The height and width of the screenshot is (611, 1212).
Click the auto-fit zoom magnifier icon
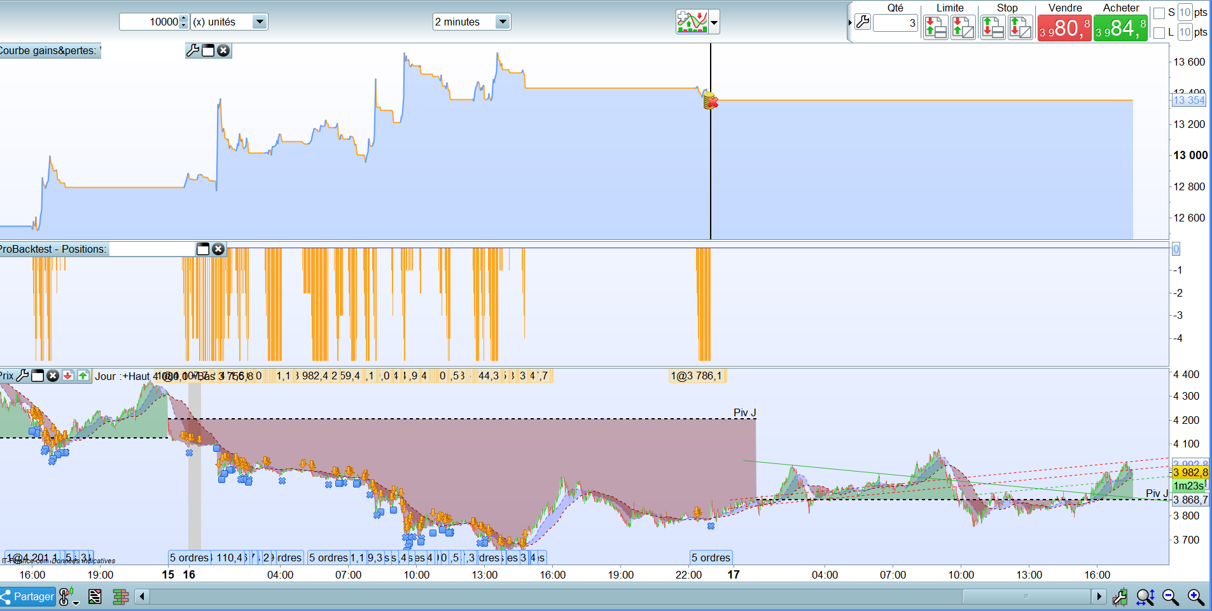pos(1145,597)
